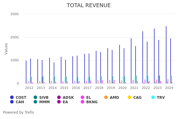Click the 2012 x-axis label
178x119 pixels.
pos(29,88)
